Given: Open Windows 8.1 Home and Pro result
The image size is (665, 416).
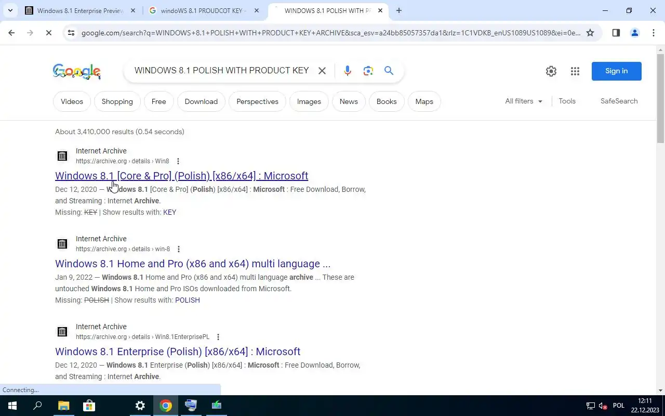Looking at the screenshot, I should pyautogui.click(x=193, y=264).
